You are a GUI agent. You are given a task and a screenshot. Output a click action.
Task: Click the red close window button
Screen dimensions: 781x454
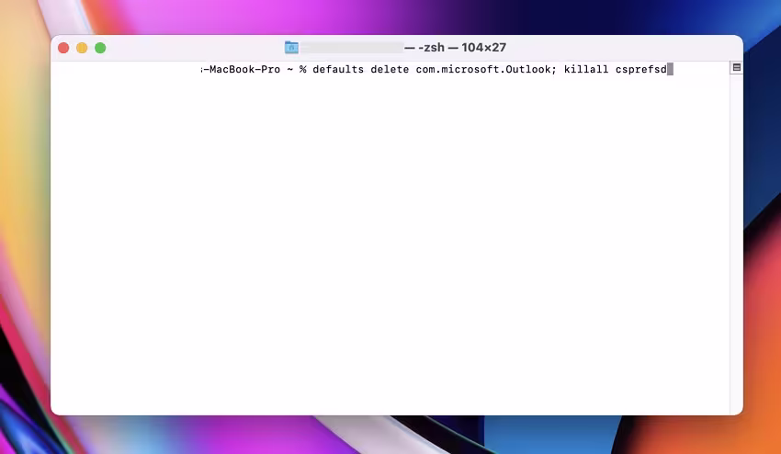(x=63, y=48)
